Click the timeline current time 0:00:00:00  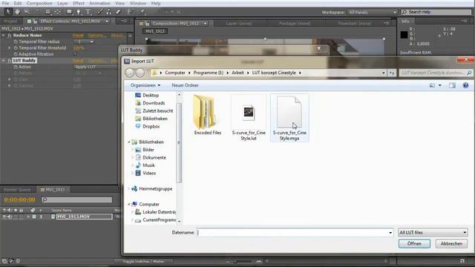(20, 200)
